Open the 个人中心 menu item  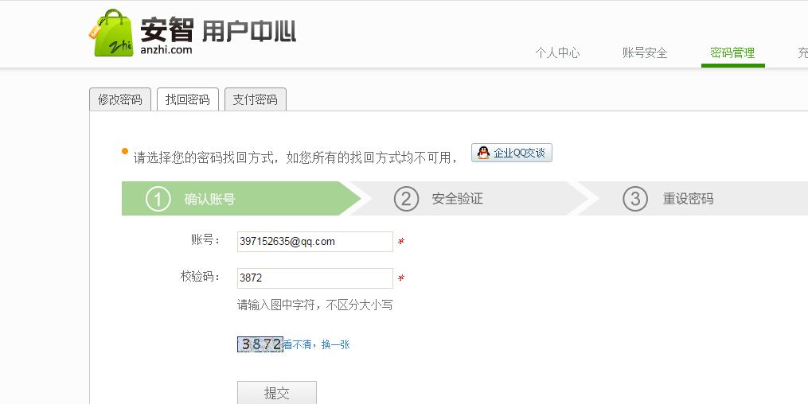click(557, 52)
